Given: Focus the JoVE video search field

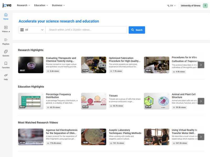Looking at the screenshot, I should tap(86, 30).
